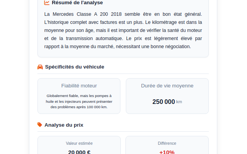Click the Durée de vie moyenne label
The width and height of the screenshot is (247, 154).
click(167, 86)
